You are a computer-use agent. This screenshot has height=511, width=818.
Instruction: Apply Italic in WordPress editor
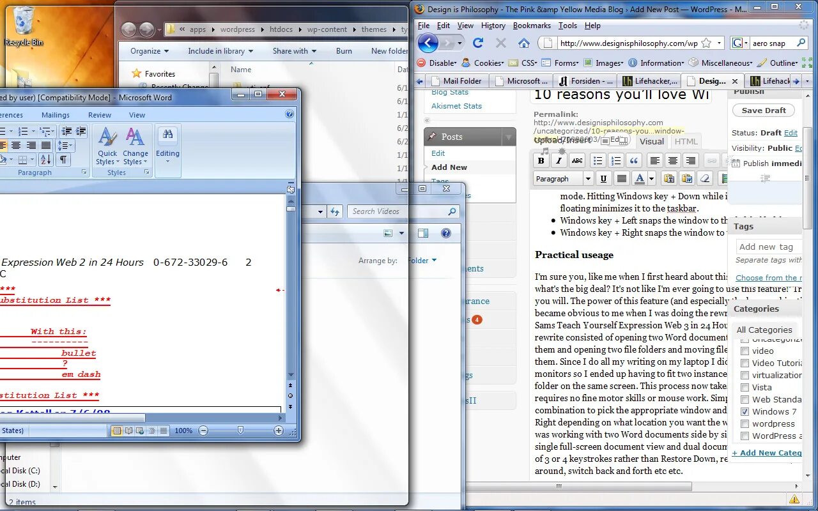coord(559,160)
